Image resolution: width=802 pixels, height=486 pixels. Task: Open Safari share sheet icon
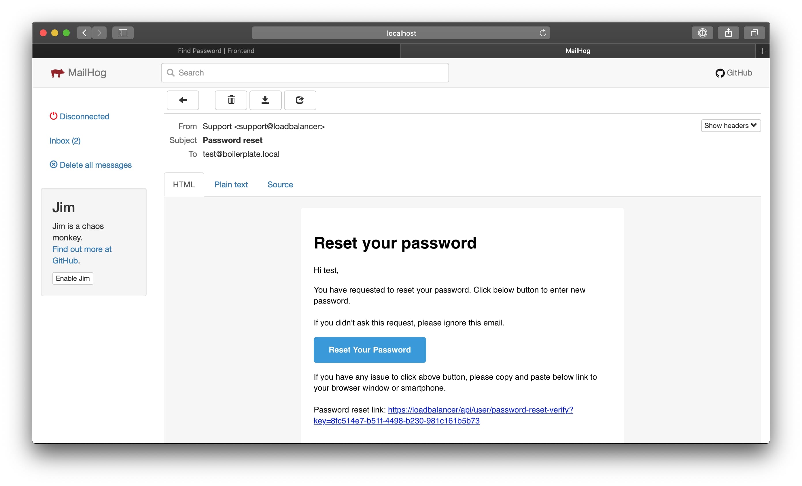click(728, 33)
